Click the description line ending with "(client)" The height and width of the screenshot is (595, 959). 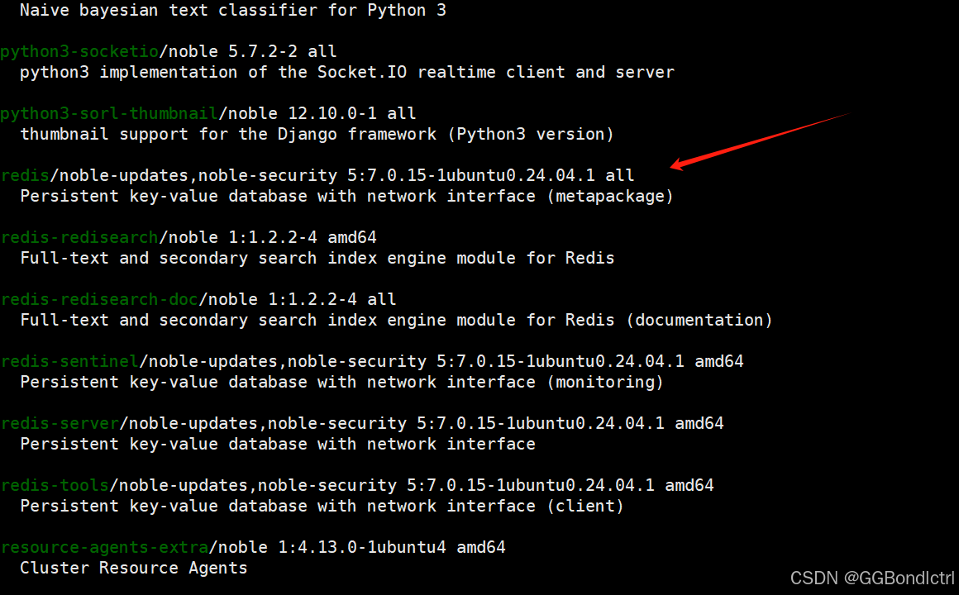coord(322,506)
